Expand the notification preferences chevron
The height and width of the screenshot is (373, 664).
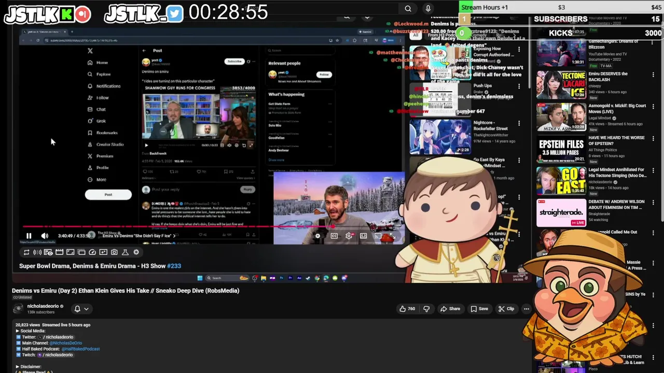[86, 309]
